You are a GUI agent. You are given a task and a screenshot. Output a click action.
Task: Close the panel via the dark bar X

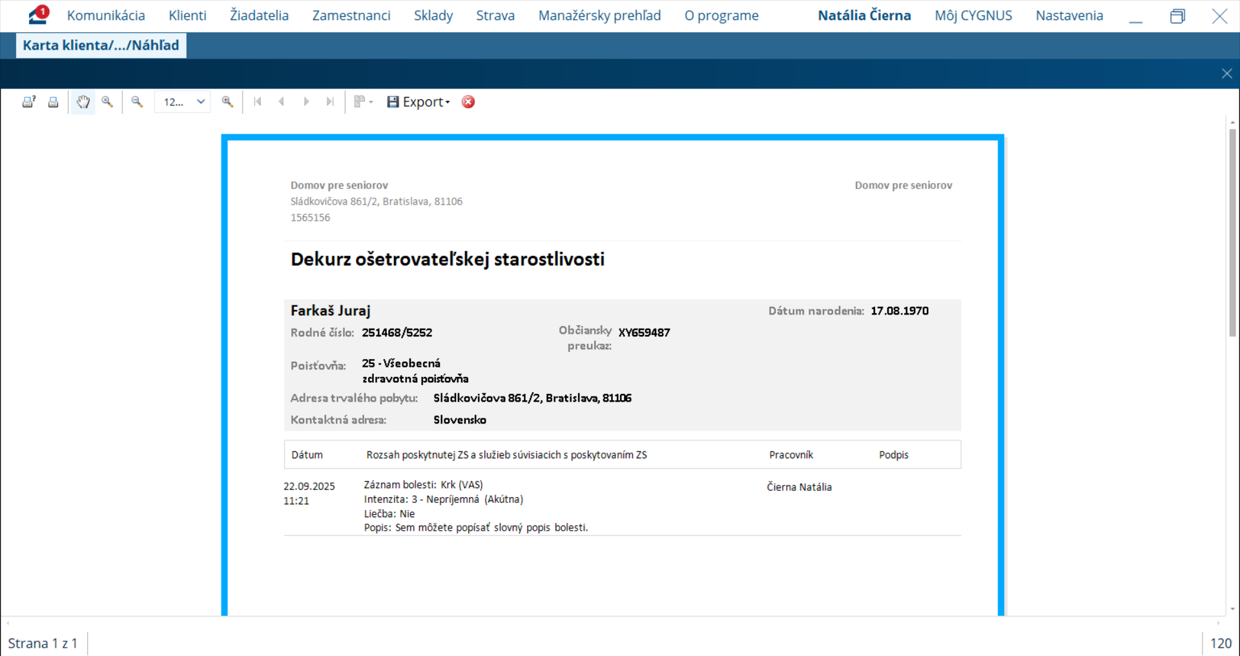click(x=1226, y=74)
